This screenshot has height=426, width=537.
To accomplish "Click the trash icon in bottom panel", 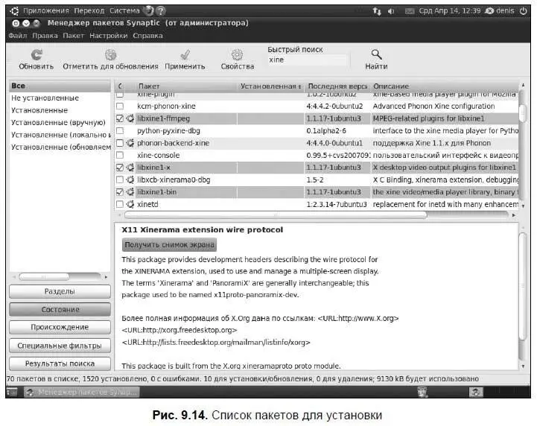I will coord(422,392).
